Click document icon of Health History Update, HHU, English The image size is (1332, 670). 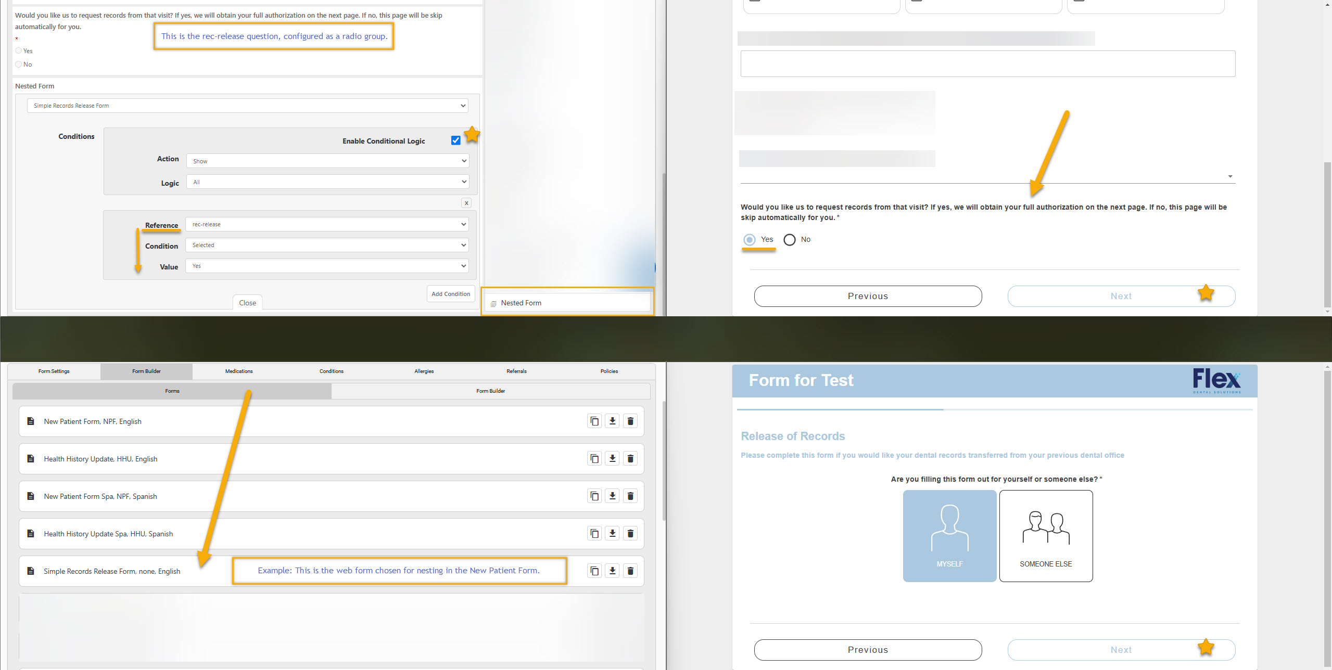point(31,459)
